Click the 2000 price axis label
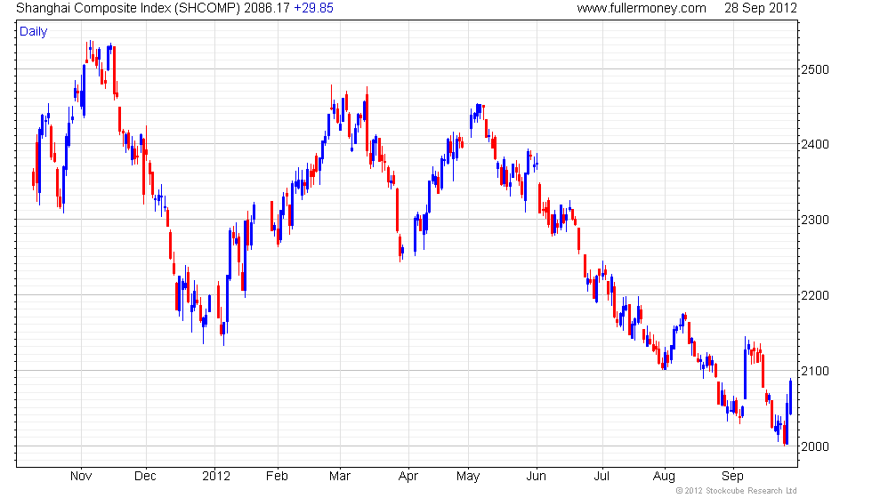This screenshot has height=498, width=872. (x=815, y=446)
